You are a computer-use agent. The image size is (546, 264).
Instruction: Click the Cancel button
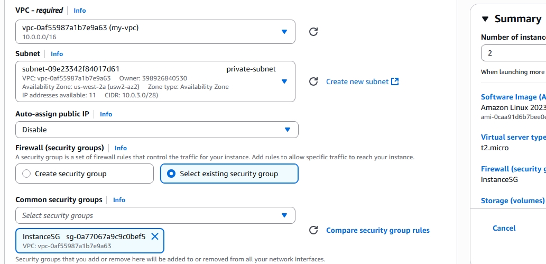pyautogui.click(x=504, y=228)
